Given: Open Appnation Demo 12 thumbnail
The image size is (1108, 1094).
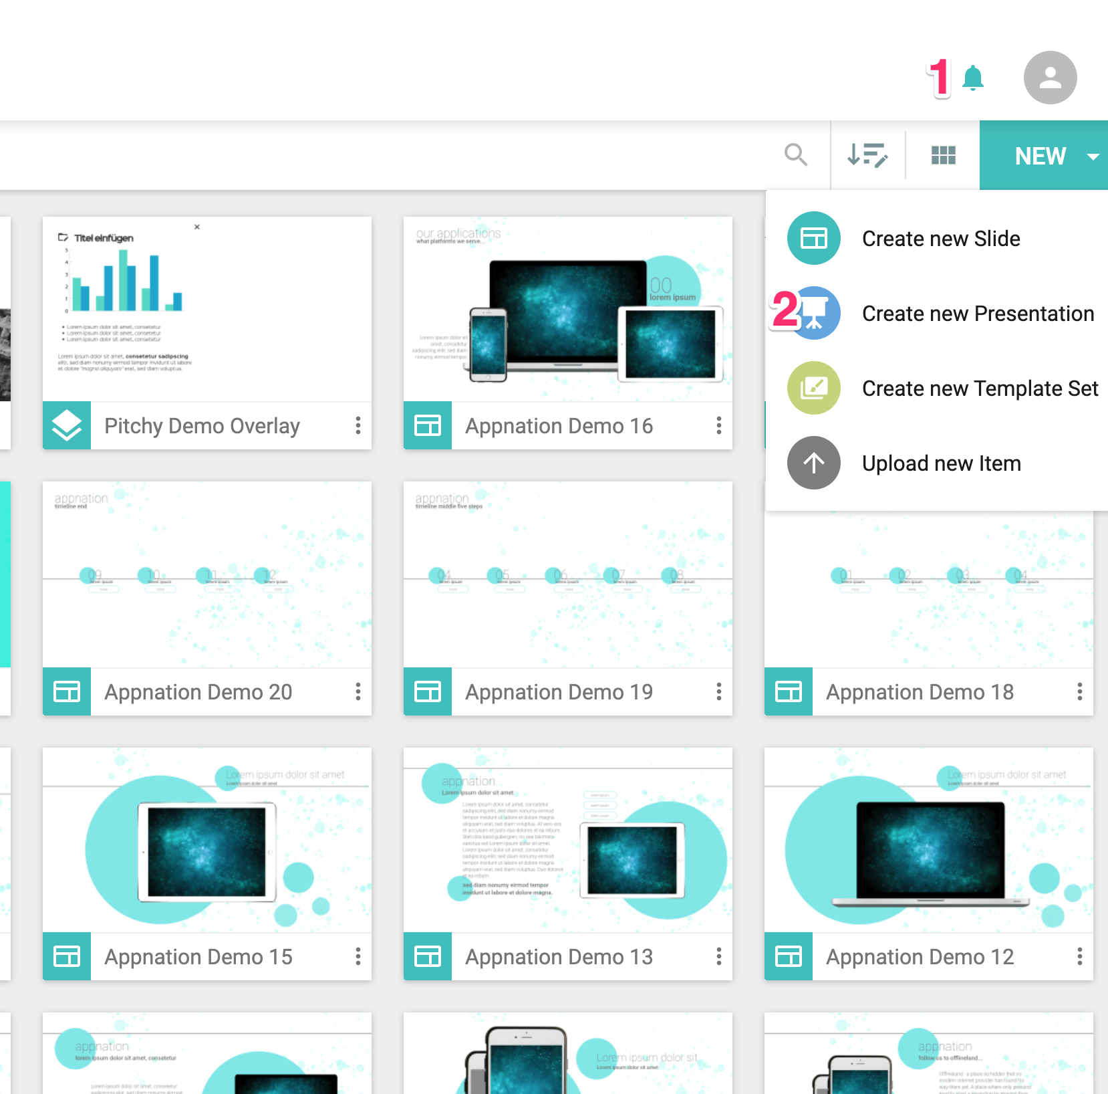Looking at the screenshot, I should (x=929, y=840).
